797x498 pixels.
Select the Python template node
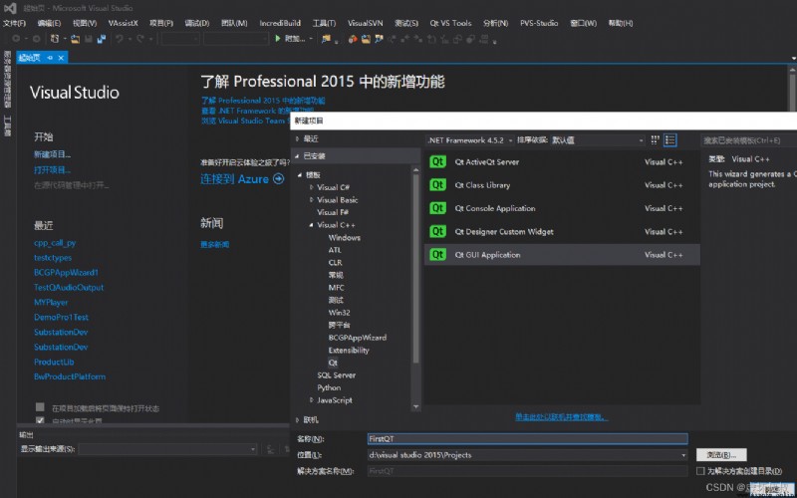pos(329,387)
